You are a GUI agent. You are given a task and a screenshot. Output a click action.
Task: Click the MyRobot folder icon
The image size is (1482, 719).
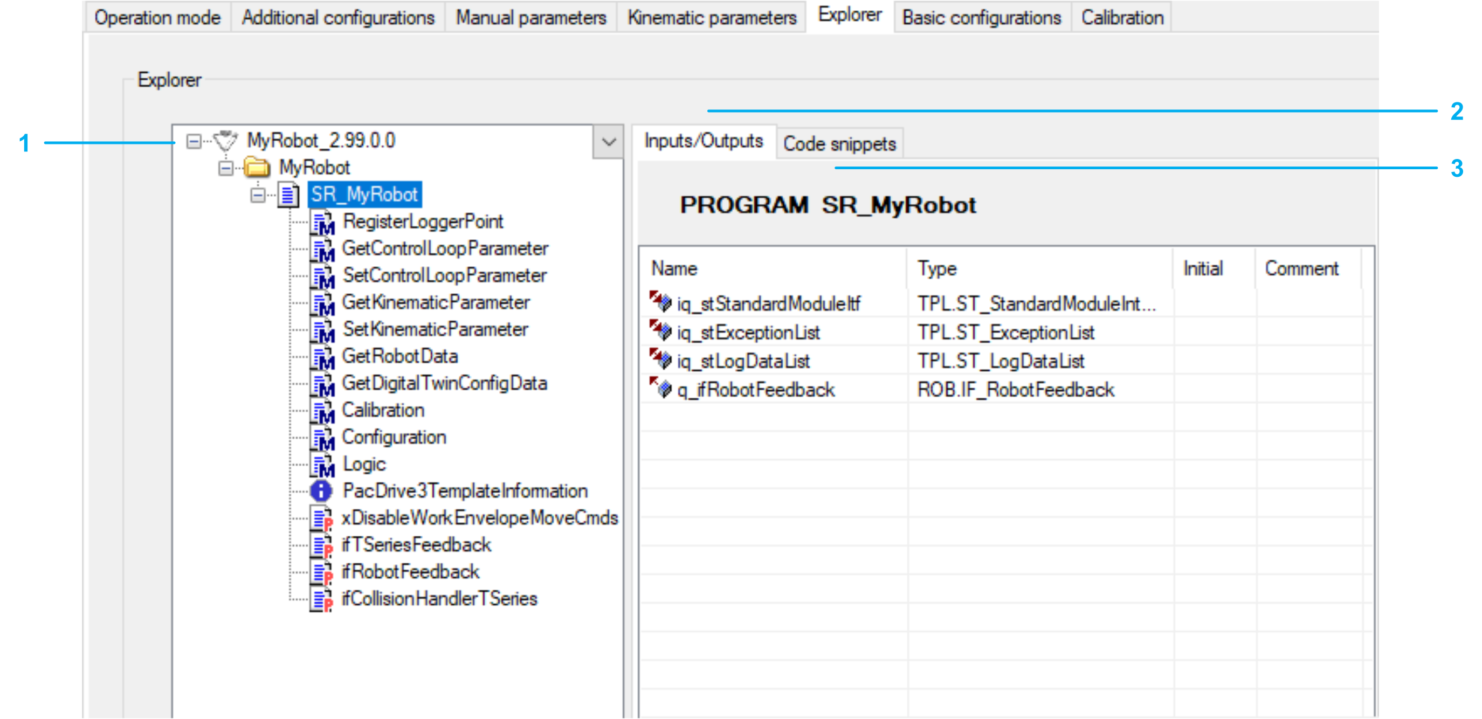click(x=257, y=168)
